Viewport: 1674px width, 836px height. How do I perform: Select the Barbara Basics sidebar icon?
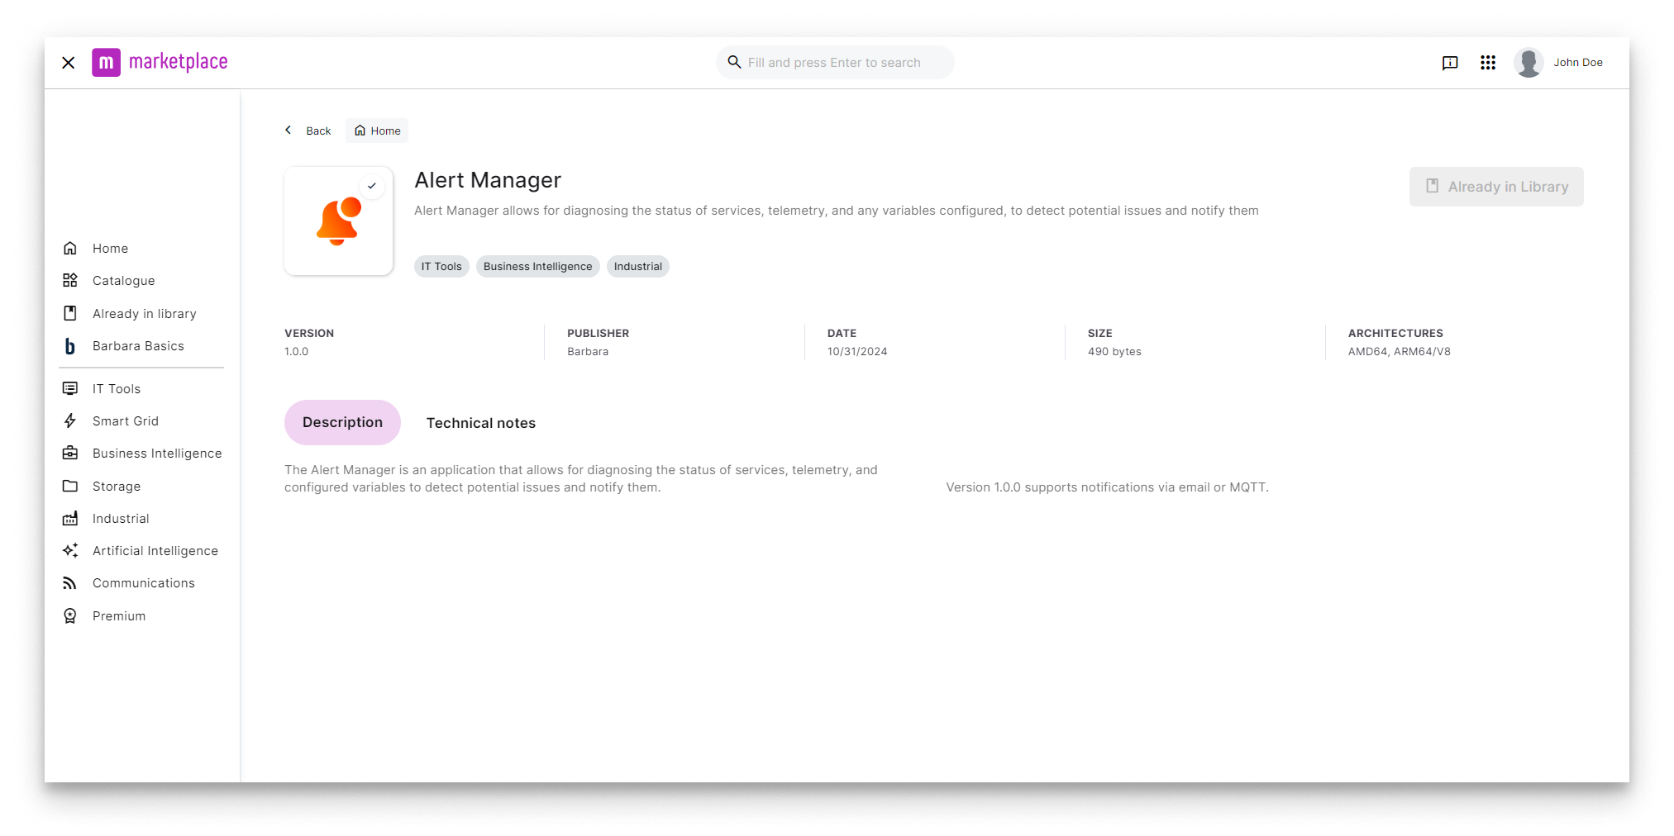72,345
